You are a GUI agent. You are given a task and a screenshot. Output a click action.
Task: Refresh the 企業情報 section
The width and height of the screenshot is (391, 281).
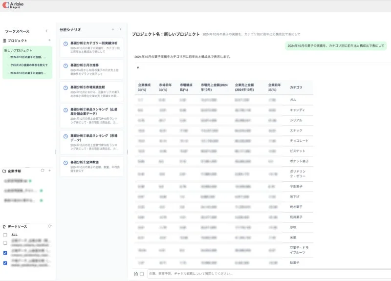tap(43, 171)
